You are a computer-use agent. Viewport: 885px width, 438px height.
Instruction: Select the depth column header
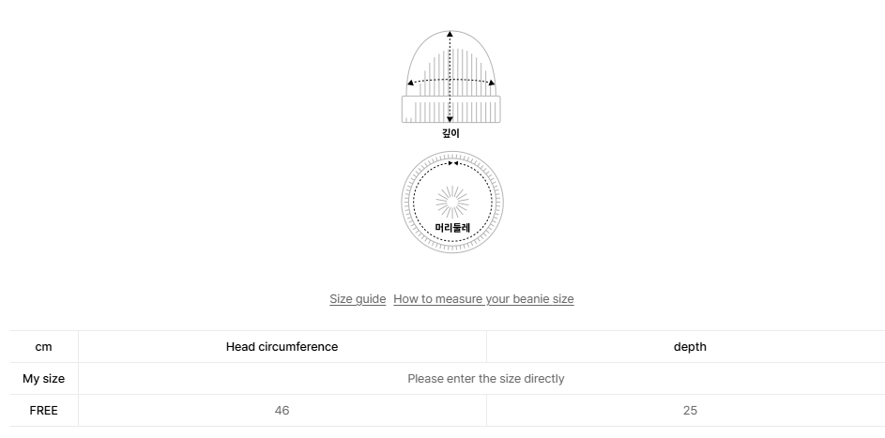[x=690, y=347]
